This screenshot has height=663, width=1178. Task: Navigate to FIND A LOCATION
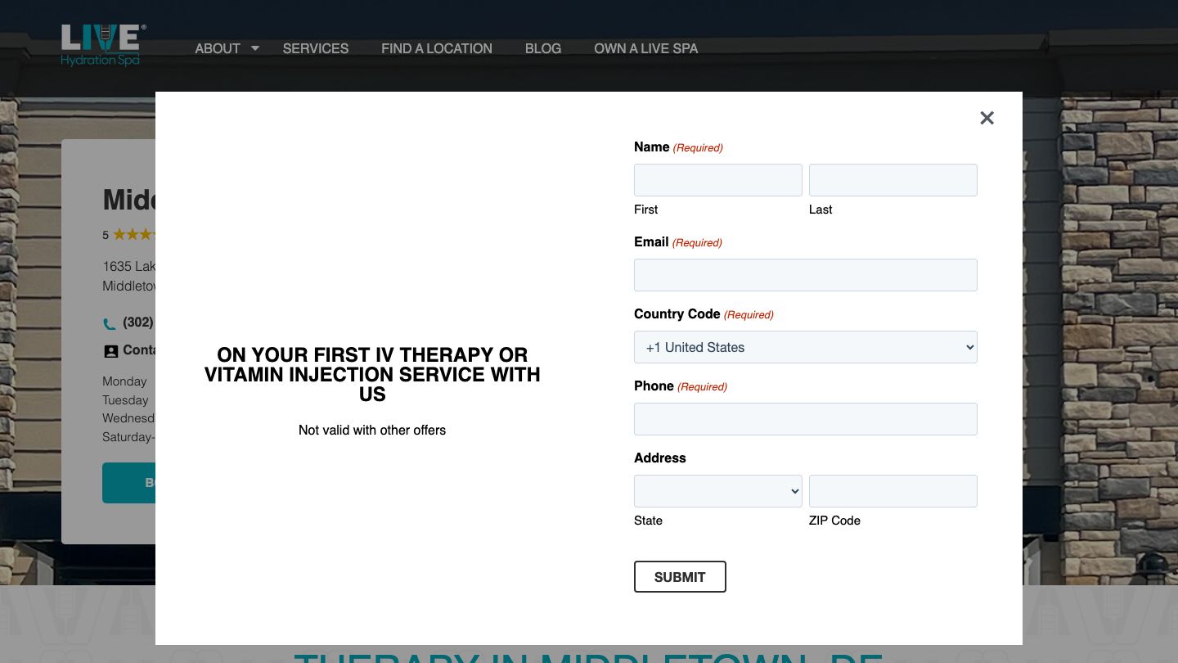436,48
